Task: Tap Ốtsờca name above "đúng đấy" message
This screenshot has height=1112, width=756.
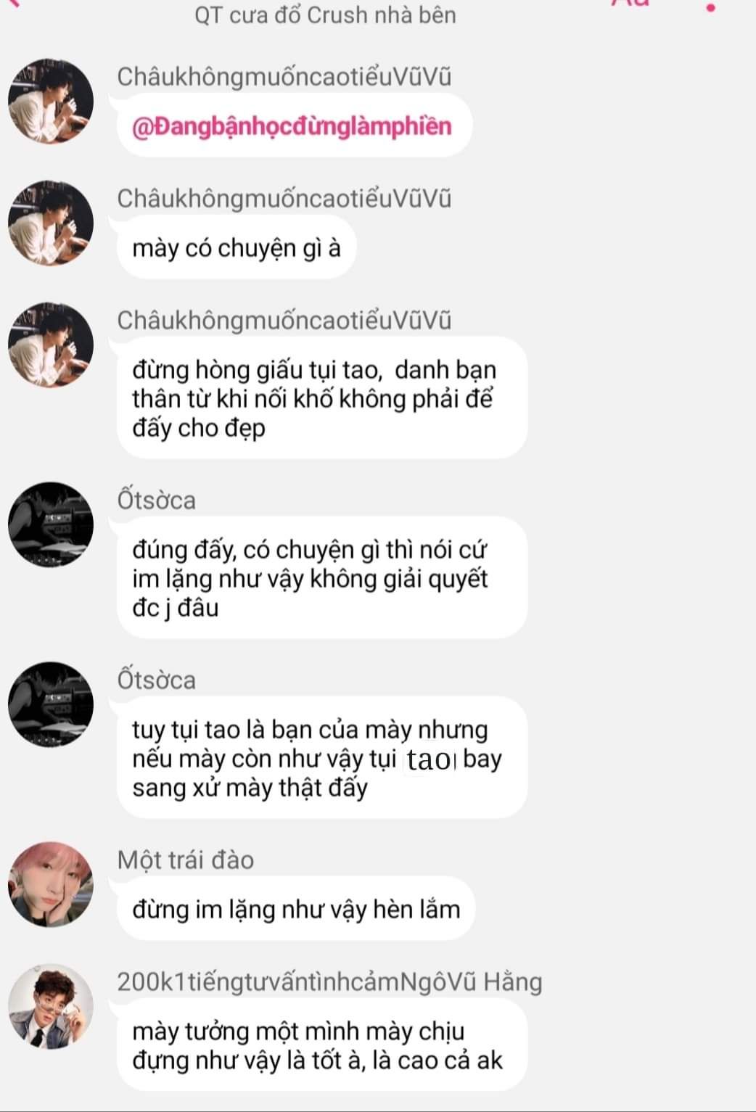Action: click(x=157, y=500)
